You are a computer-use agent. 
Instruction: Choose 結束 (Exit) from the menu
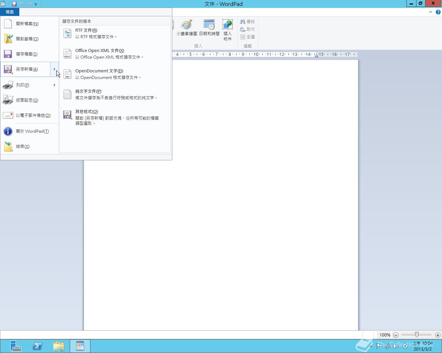coord(29,147)
